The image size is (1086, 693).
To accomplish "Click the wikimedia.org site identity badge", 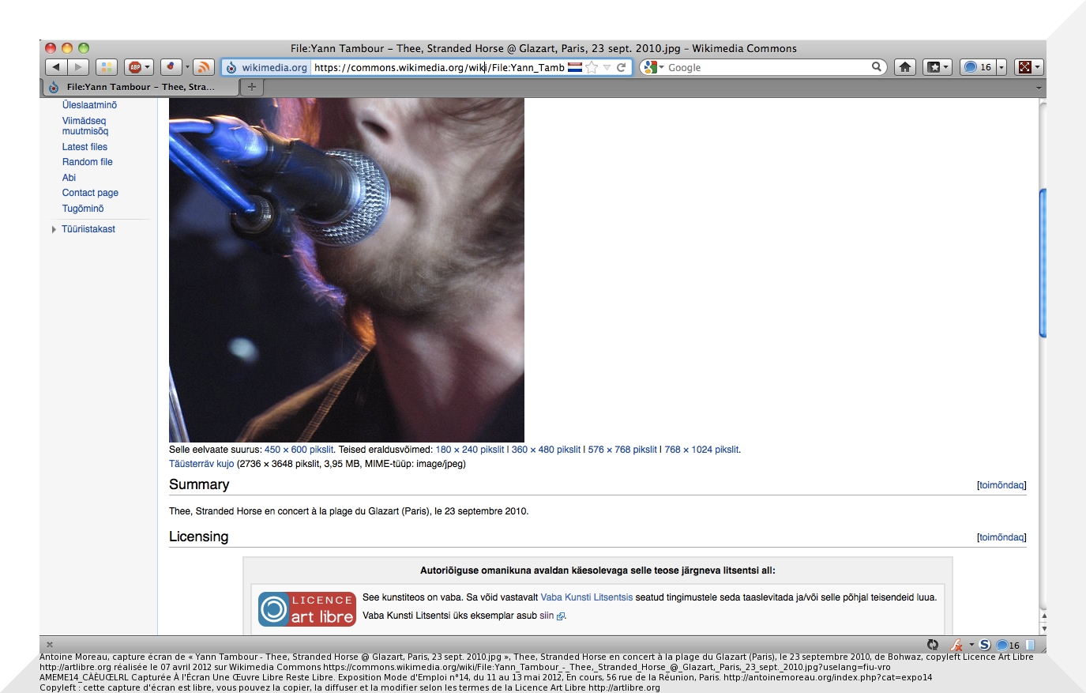I will pyautogui.click(x=267, y=67).
